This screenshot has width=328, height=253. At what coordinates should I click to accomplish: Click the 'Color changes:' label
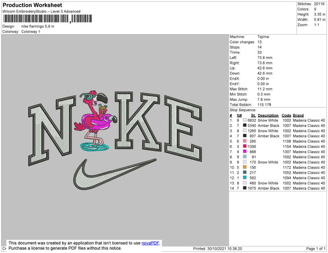[242, 42]
